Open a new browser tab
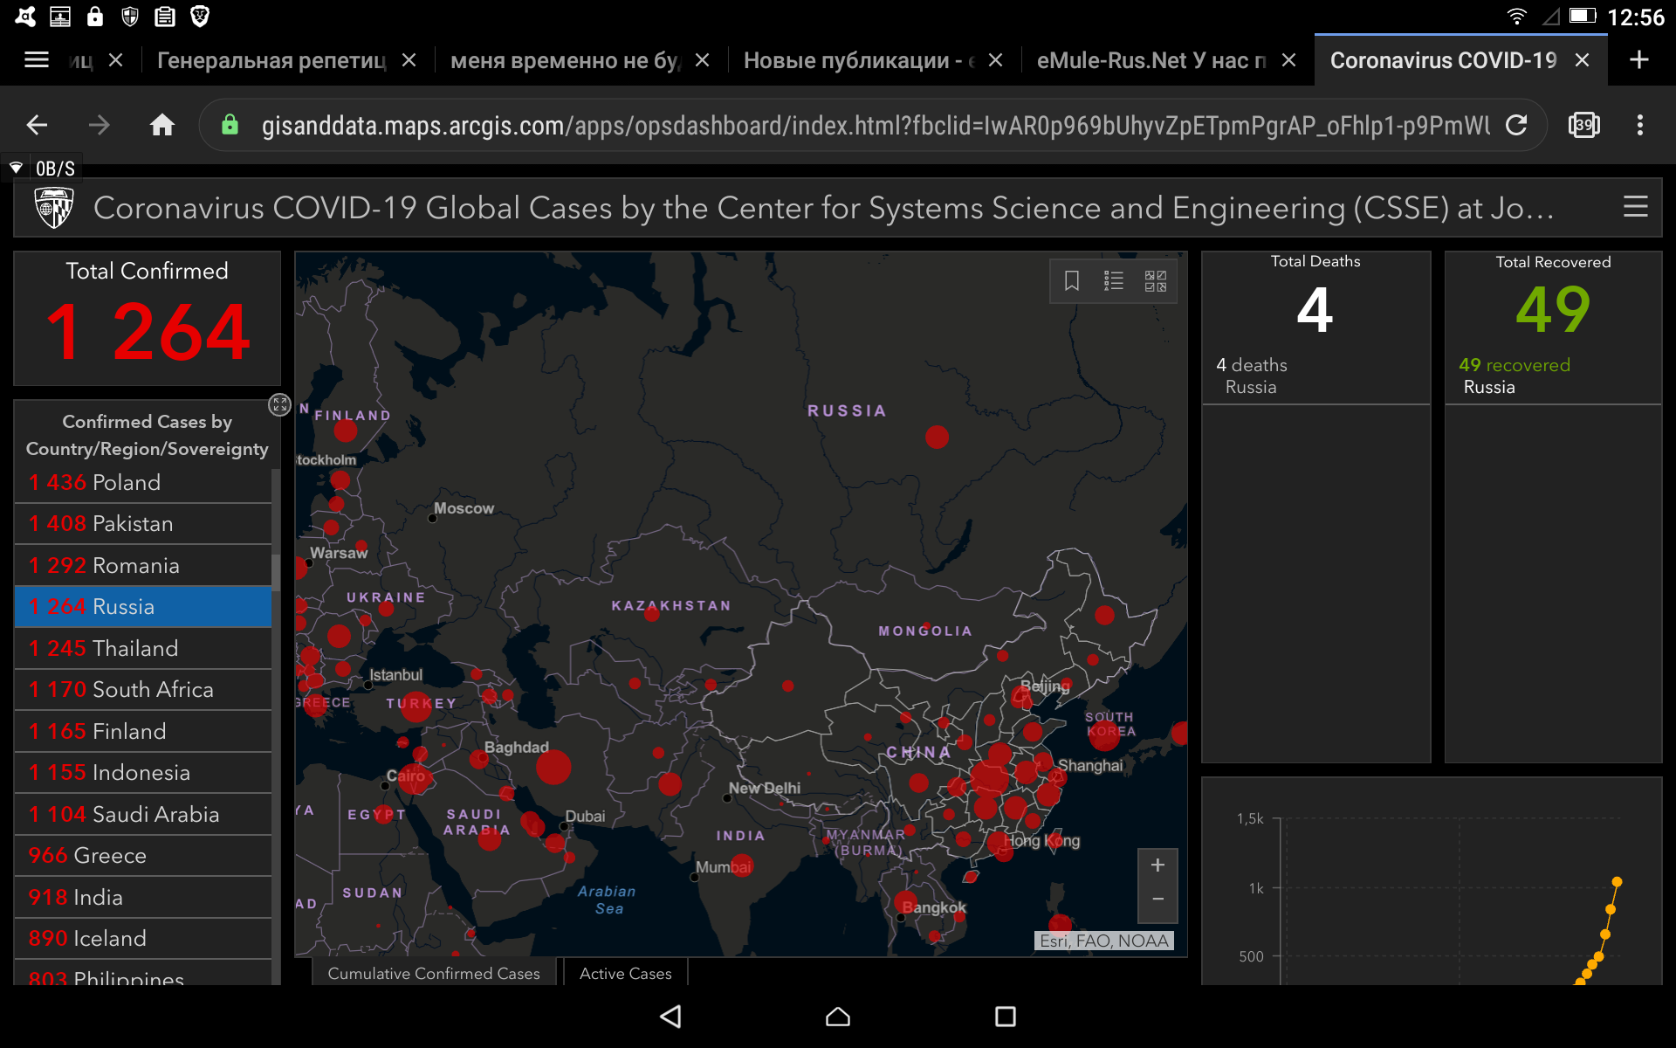1676x1048 pixels. tap(1639, 60)
